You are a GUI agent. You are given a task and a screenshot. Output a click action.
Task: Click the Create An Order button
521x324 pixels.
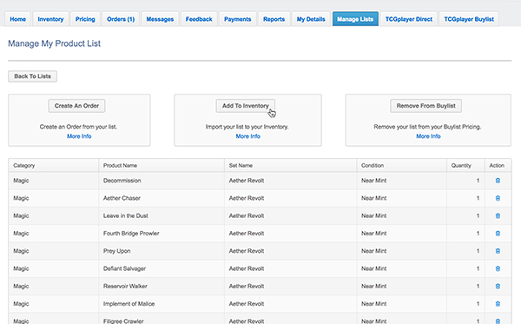pos(76,106)
